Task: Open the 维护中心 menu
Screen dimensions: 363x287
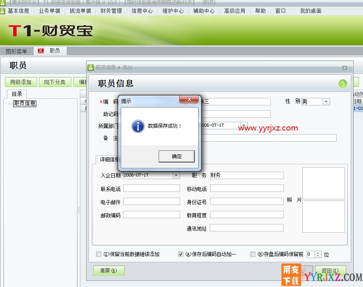Action: point(173,11)
